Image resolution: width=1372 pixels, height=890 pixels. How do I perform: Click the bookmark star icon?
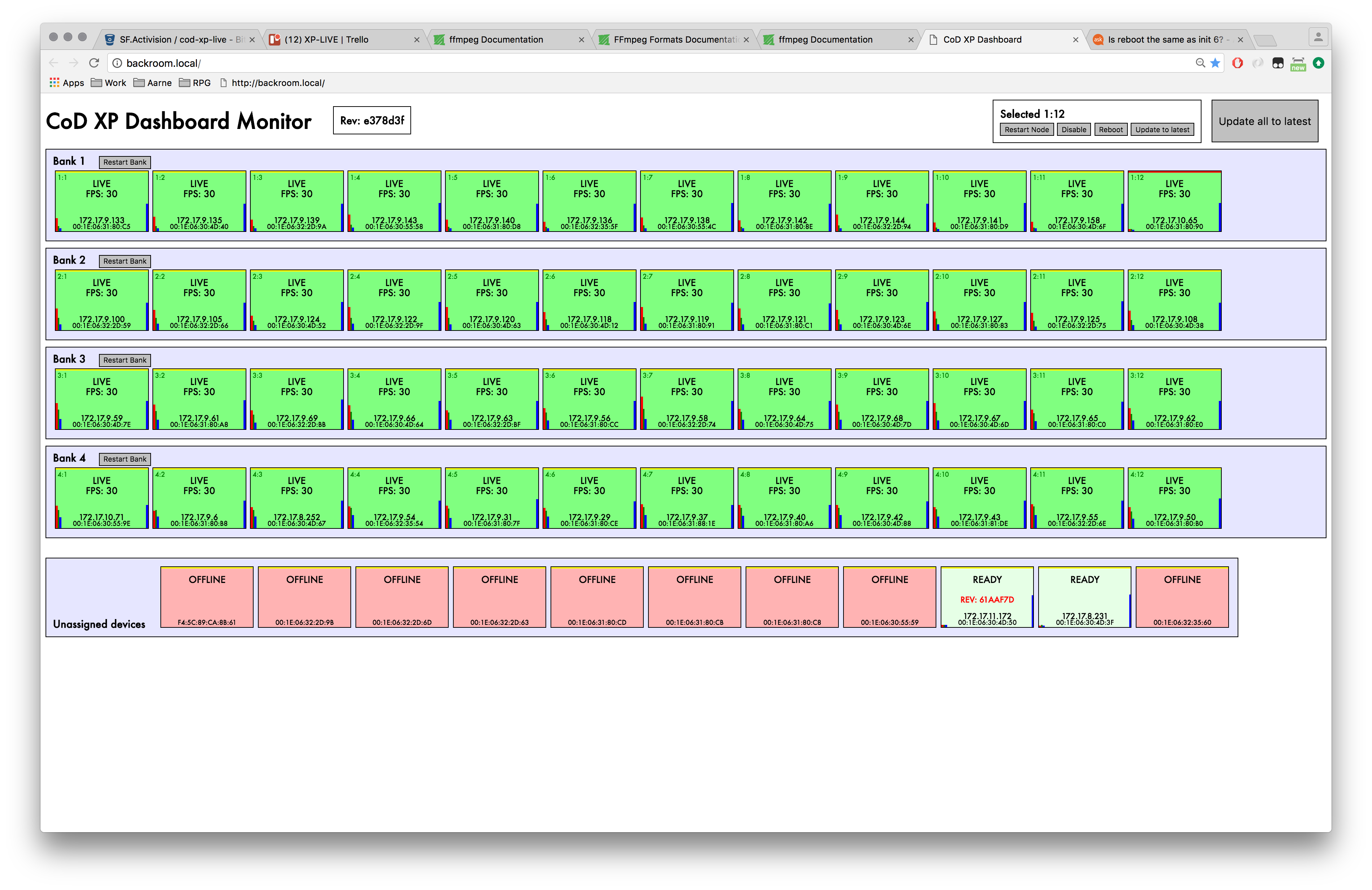(1215, 63)
